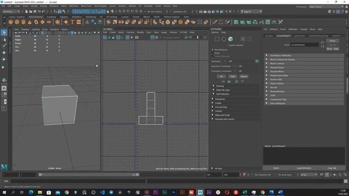Click Load Attributes button

[304, 168]
